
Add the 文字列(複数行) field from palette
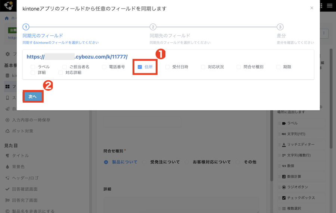pyautogui.click(x=301, y=155)
